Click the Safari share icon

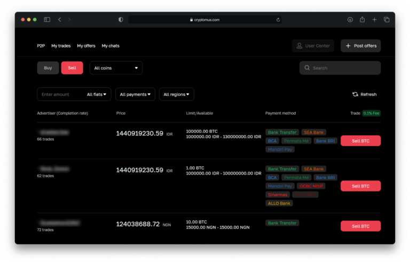click(362, 20)
